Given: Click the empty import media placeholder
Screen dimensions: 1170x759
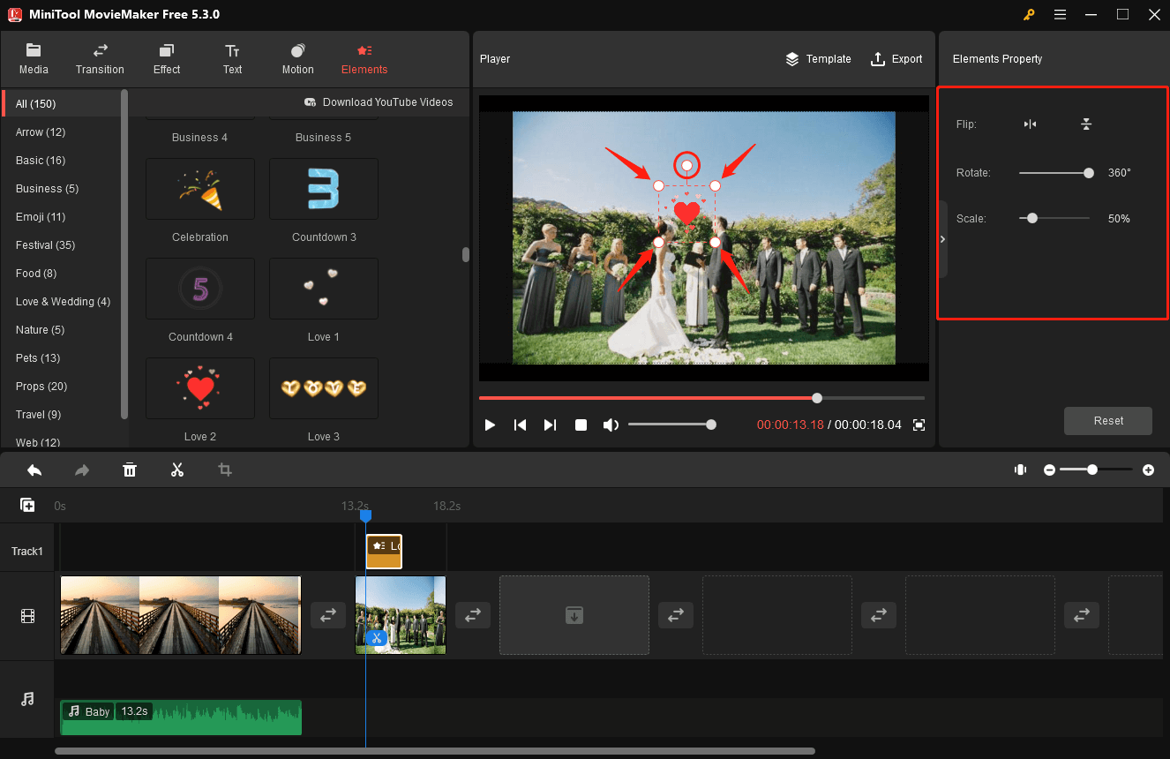Looking at the screenshot, I should click(574, 615).
